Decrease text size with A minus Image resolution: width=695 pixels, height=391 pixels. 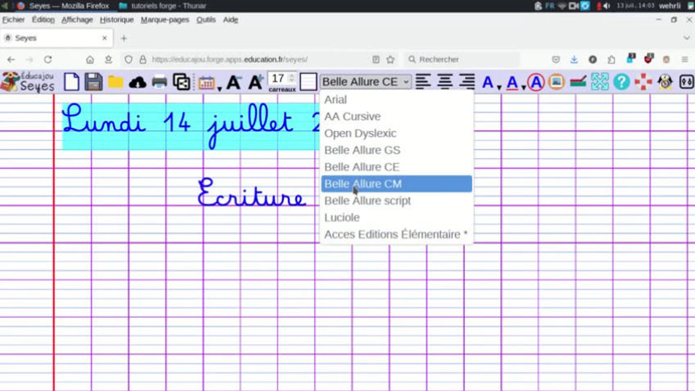[234, 83]
